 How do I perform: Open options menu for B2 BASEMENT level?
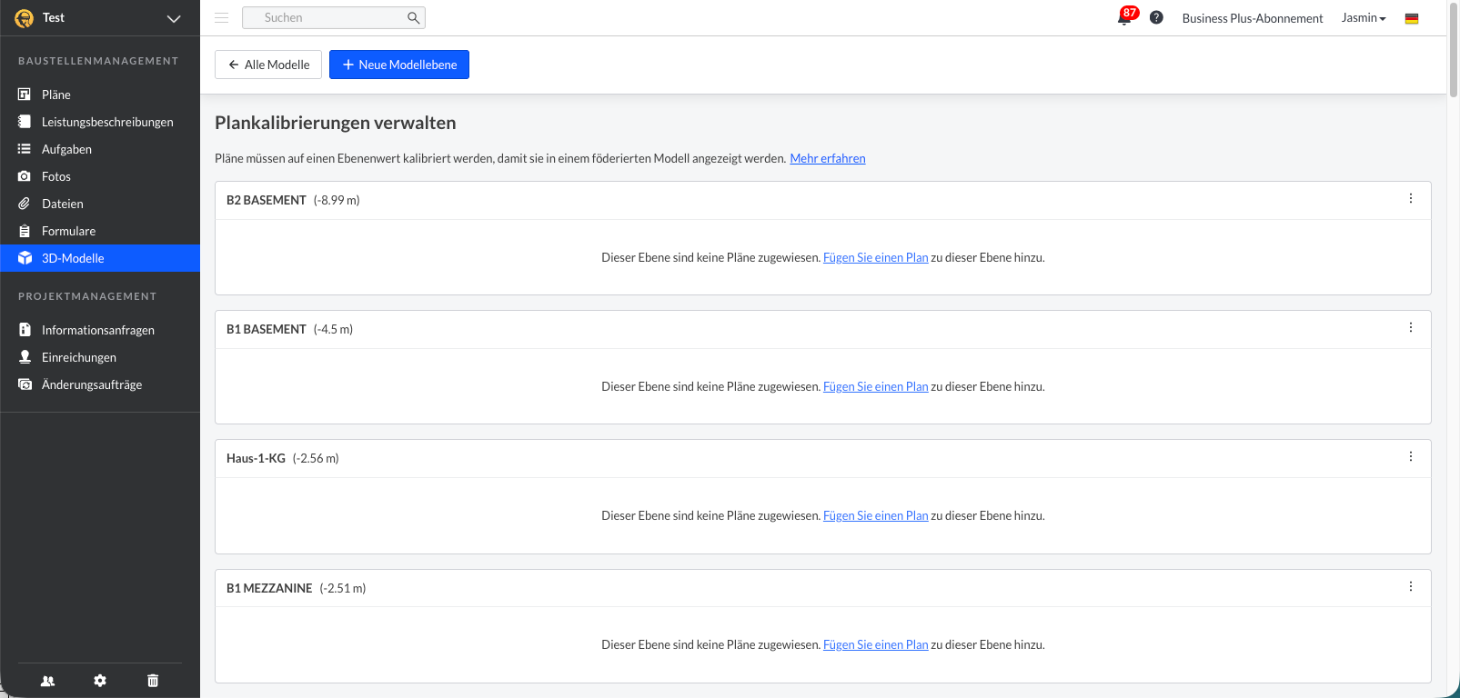tap(1411, 199)
